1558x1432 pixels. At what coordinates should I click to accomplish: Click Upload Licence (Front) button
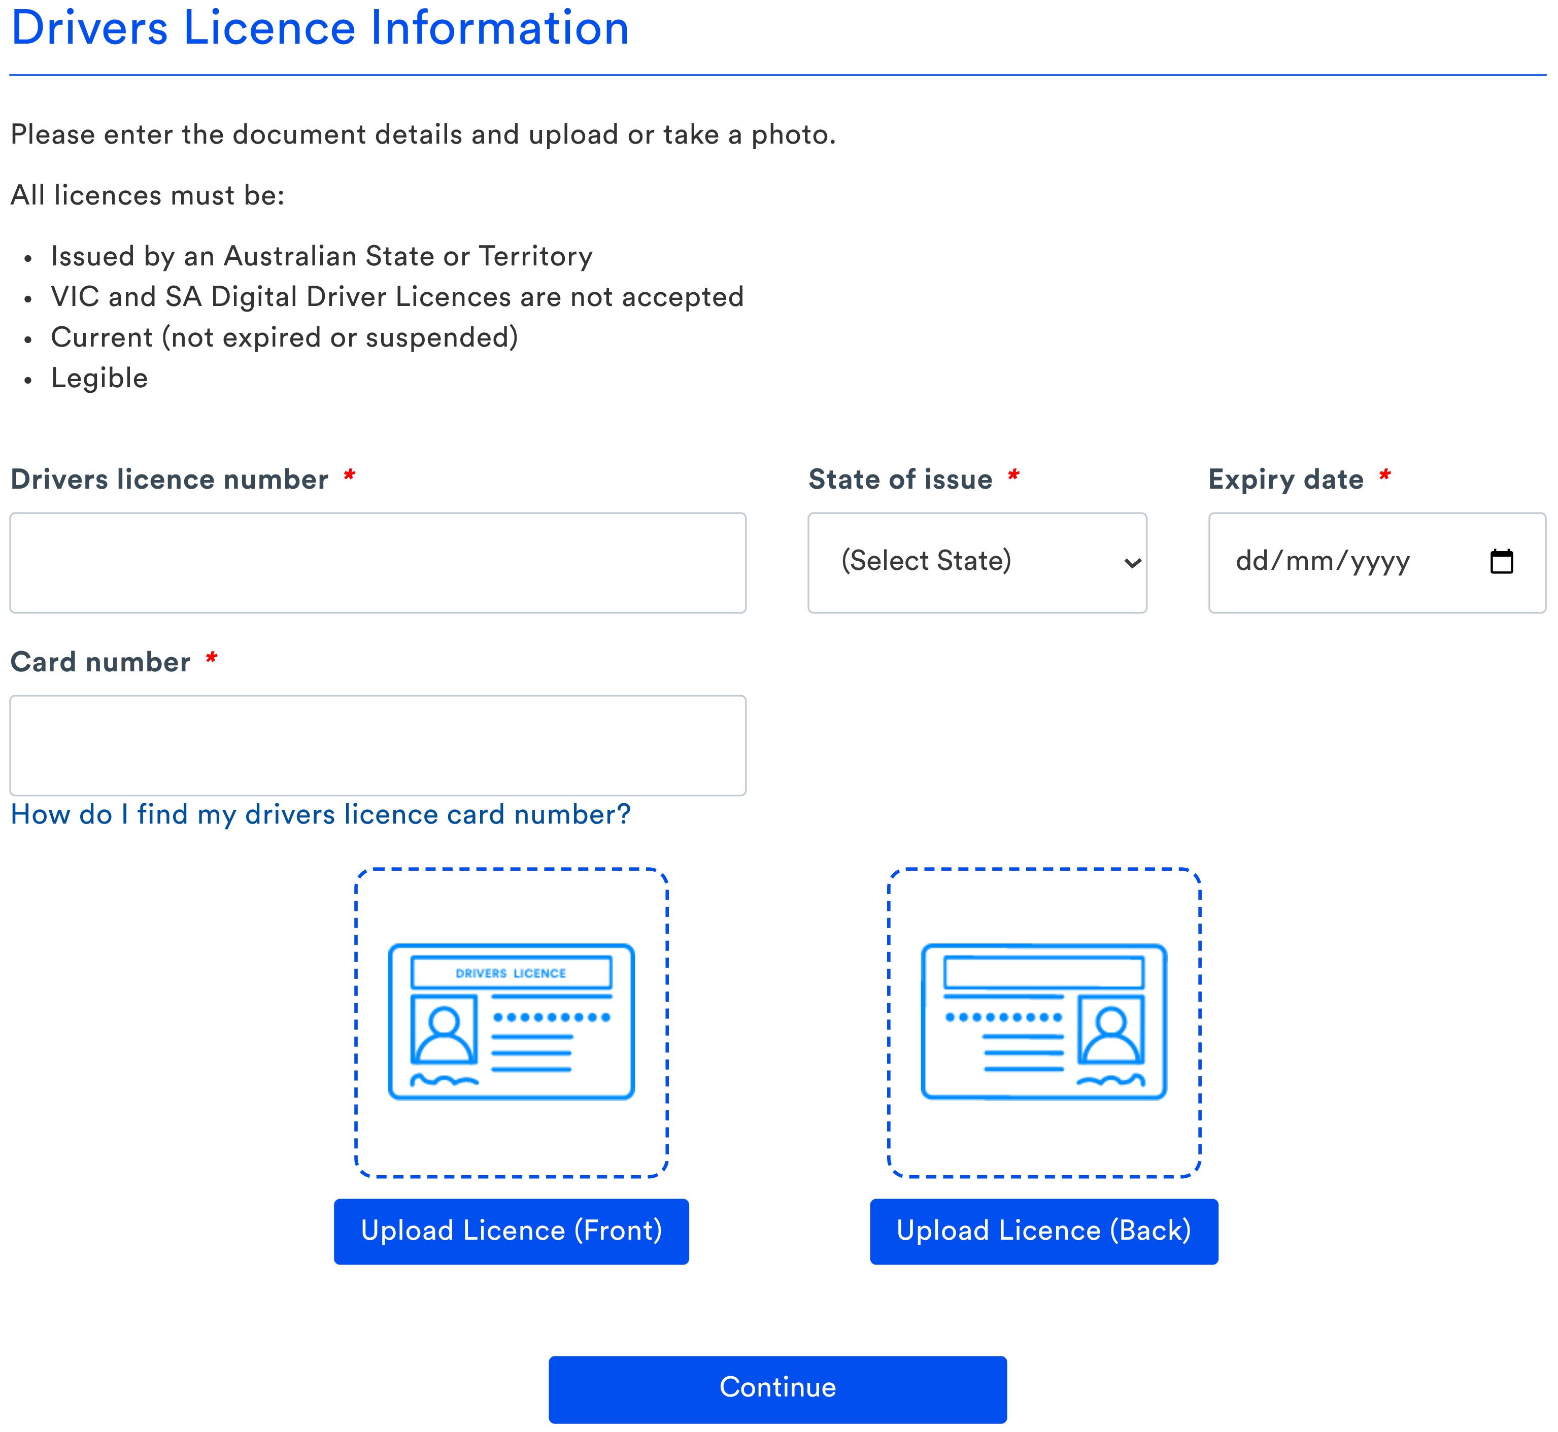(512, 1231)
